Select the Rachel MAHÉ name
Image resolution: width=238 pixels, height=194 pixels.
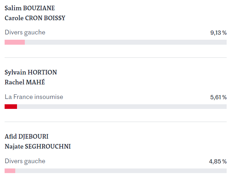tap(25, 82)
